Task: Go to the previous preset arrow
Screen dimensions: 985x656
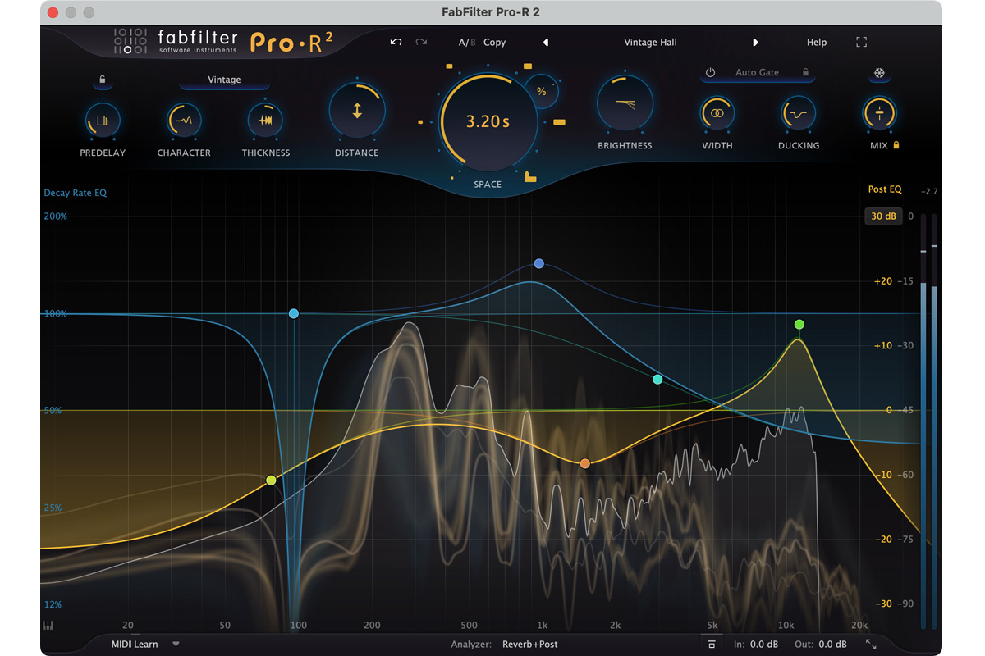Action: click(x=546, y=43)
